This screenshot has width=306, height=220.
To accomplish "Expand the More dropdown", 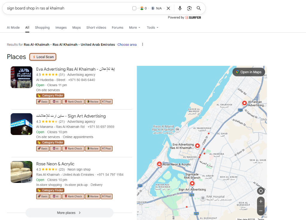I will tap(134, 28).
